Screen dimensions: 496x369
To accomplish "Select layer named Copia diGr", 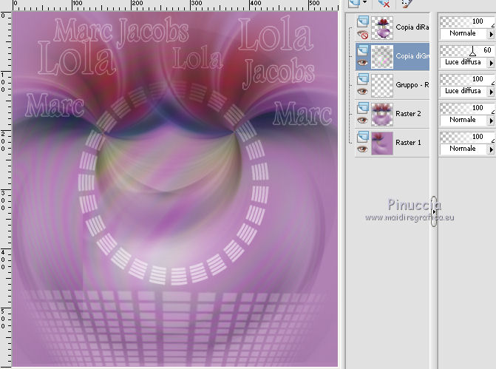I will click(x=412, y=56).
